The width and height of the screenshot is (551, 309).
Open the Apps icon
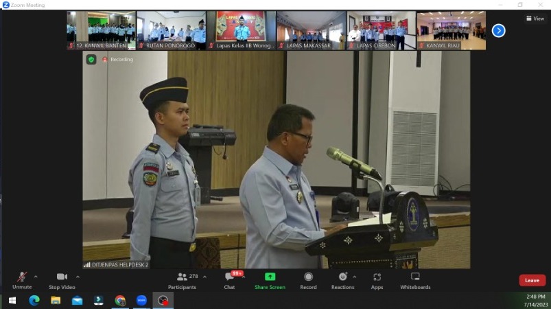[x=377, y=277]
